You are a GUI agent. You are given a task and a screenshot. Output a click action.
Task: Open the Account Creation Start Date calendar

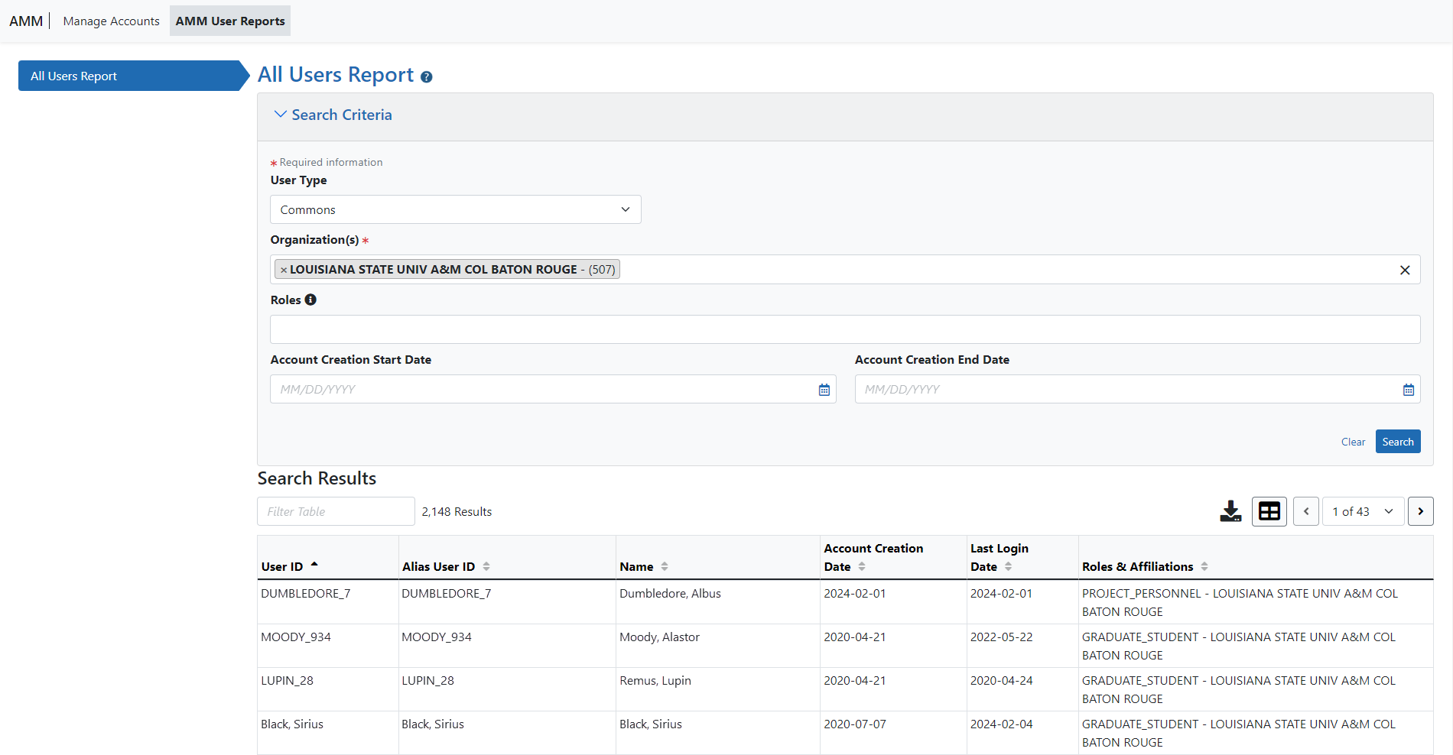824,390
